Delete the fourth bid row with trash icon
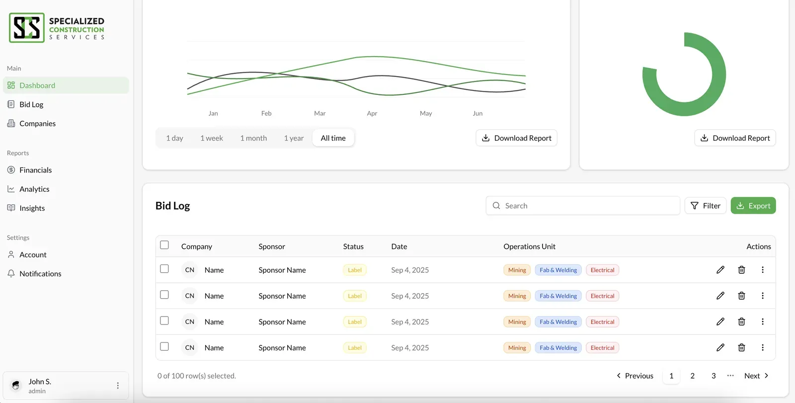Image resolution: width=795 pixels, height=403 pixels. coord(741,347)
